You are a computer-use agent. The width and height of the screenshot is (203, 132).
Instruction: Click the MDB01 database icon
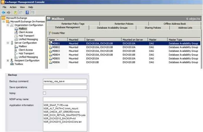(x=50, y=43)
